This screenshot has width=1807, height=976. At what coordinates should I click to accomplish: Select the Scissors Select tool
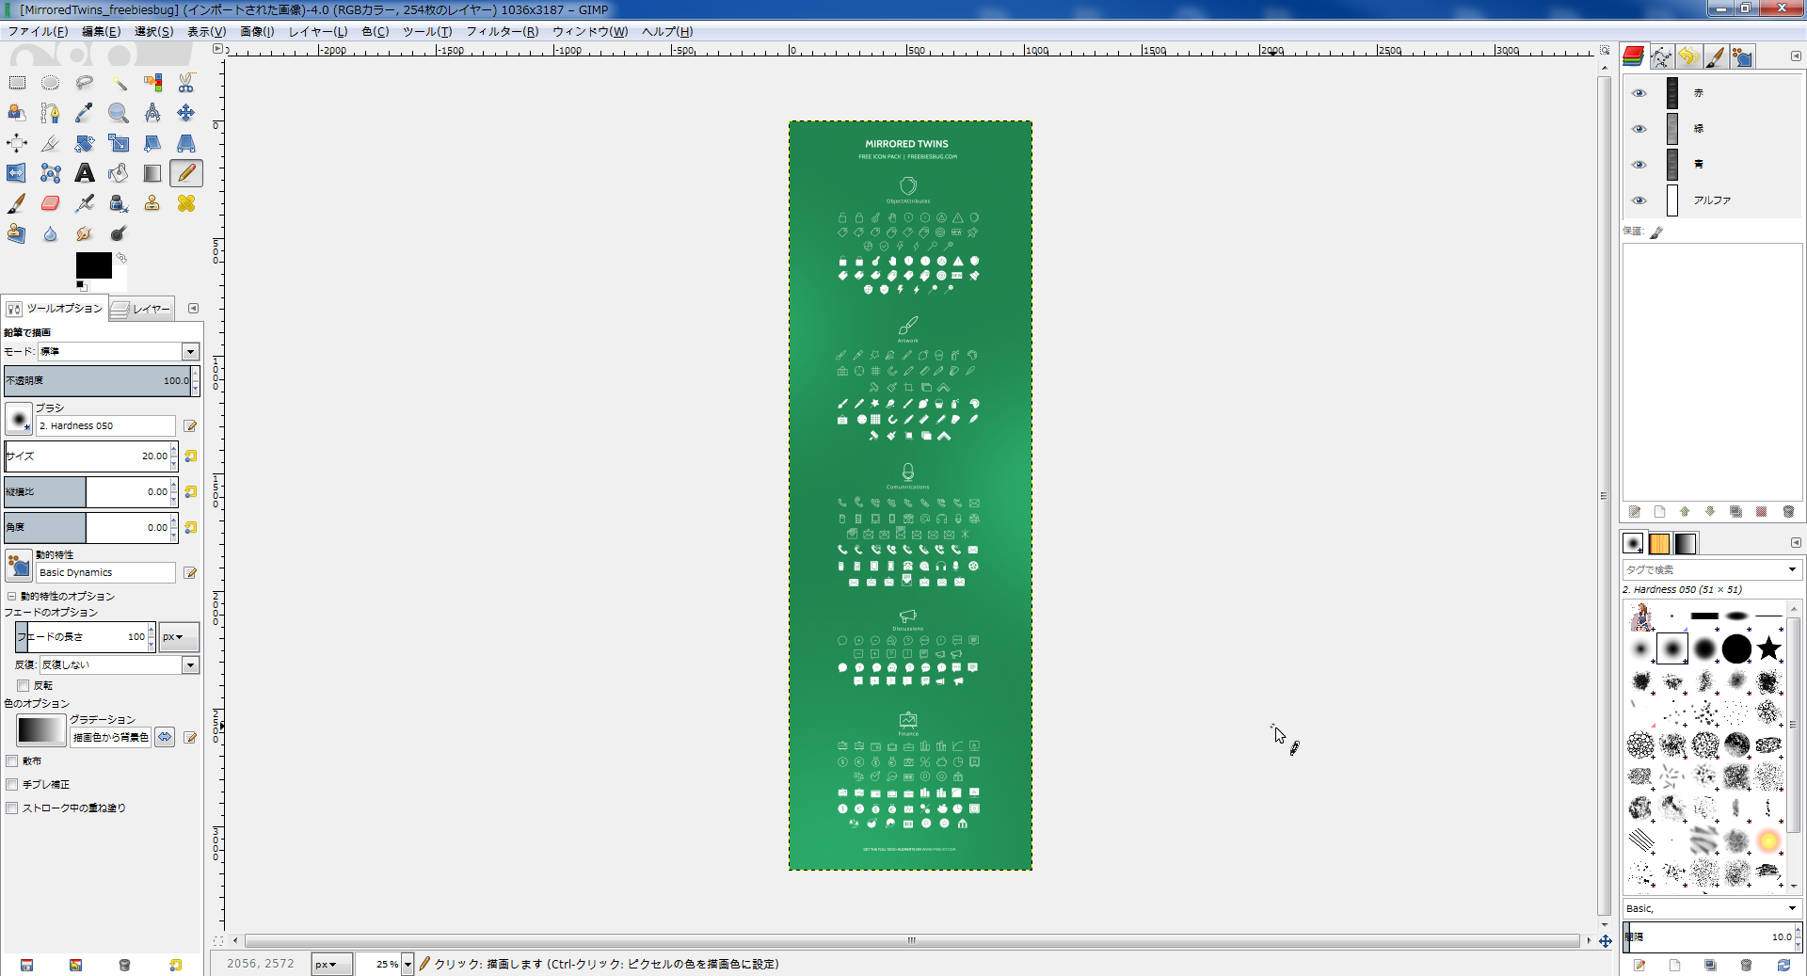186,83
